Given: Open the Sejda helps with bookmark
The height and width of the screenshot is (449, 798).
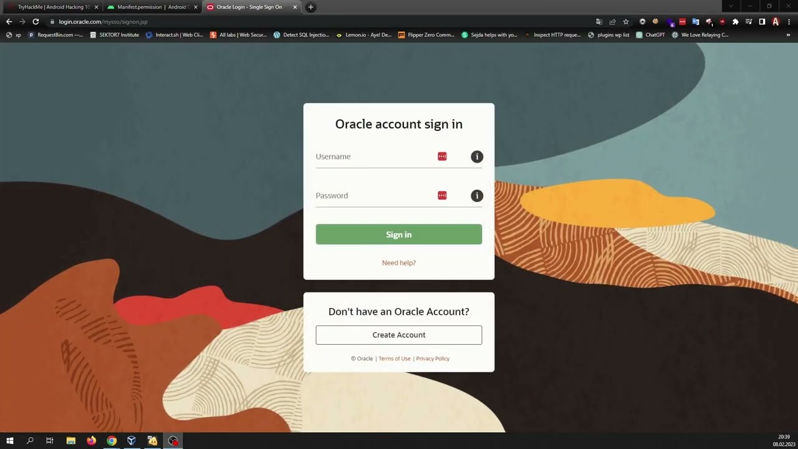Looking at the screenshot, I should (489, 35).
